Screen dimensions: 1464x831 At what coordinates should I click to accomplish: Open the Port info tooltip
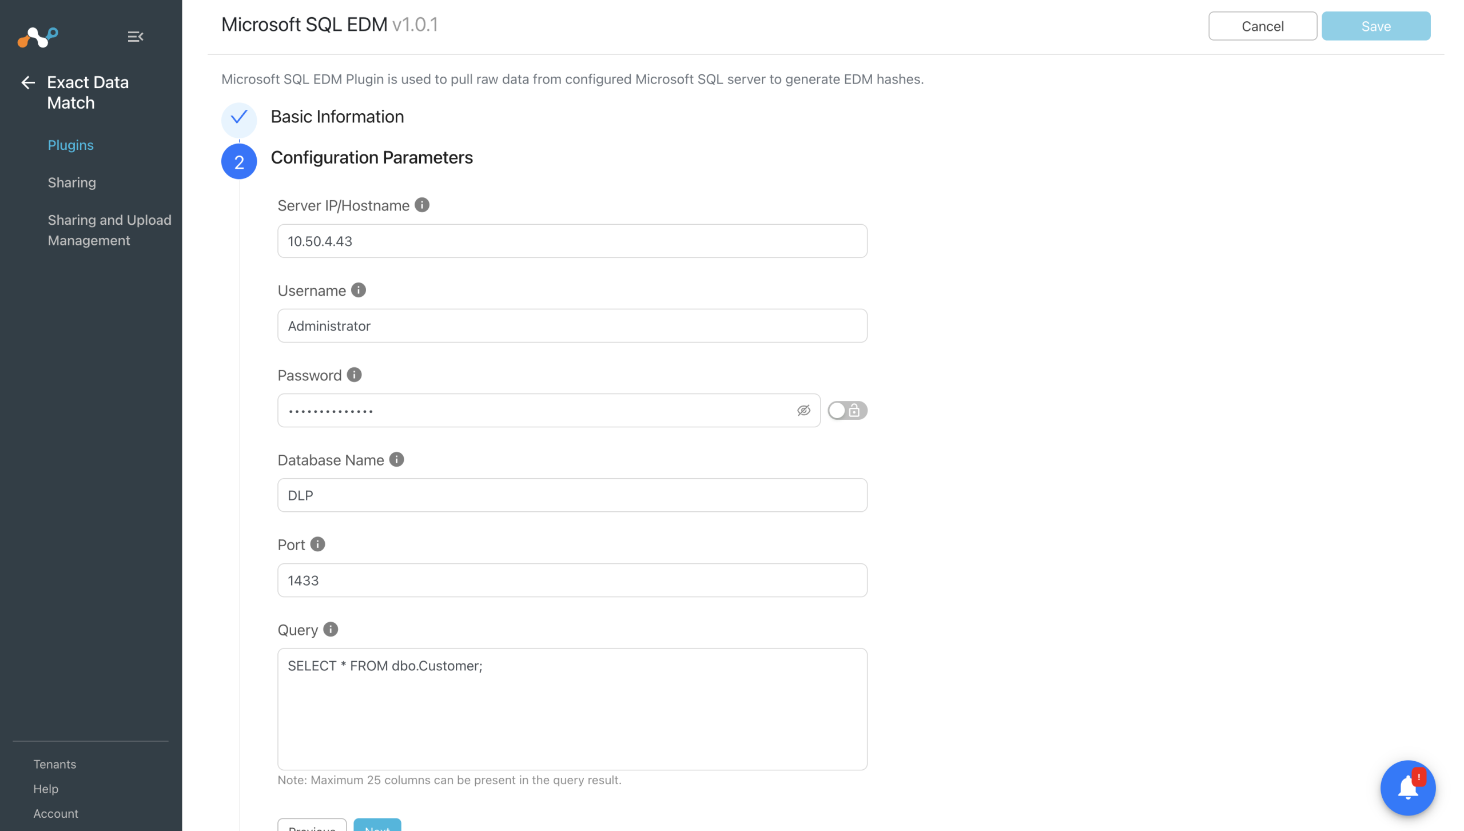coord(318,544)
